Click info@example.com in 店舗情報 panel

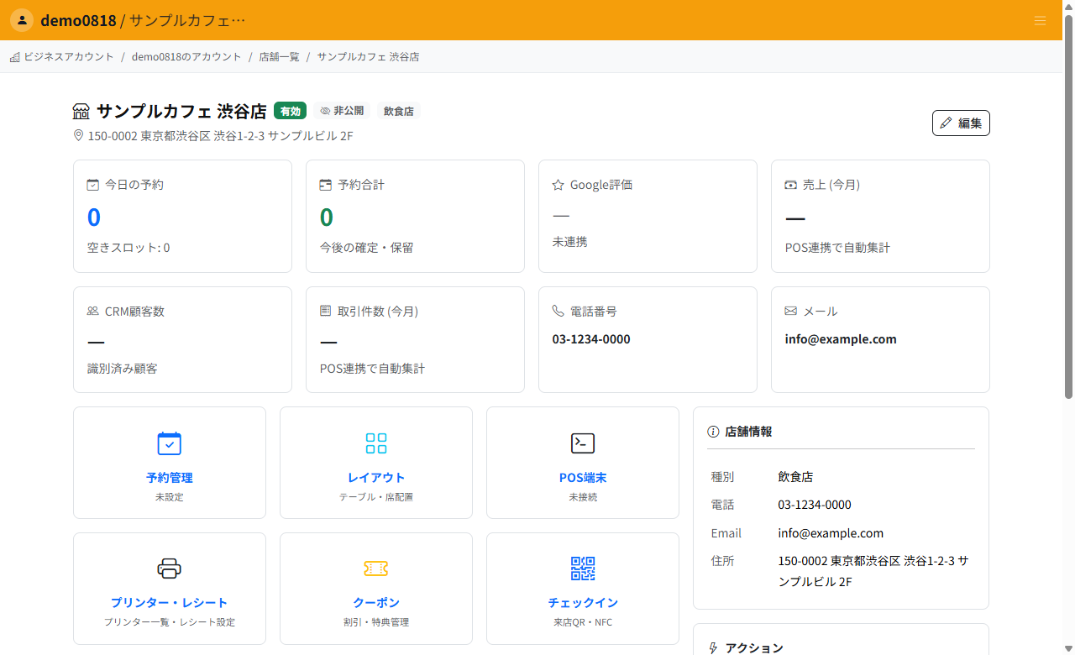pyautogui.click(x=831, y=533)
